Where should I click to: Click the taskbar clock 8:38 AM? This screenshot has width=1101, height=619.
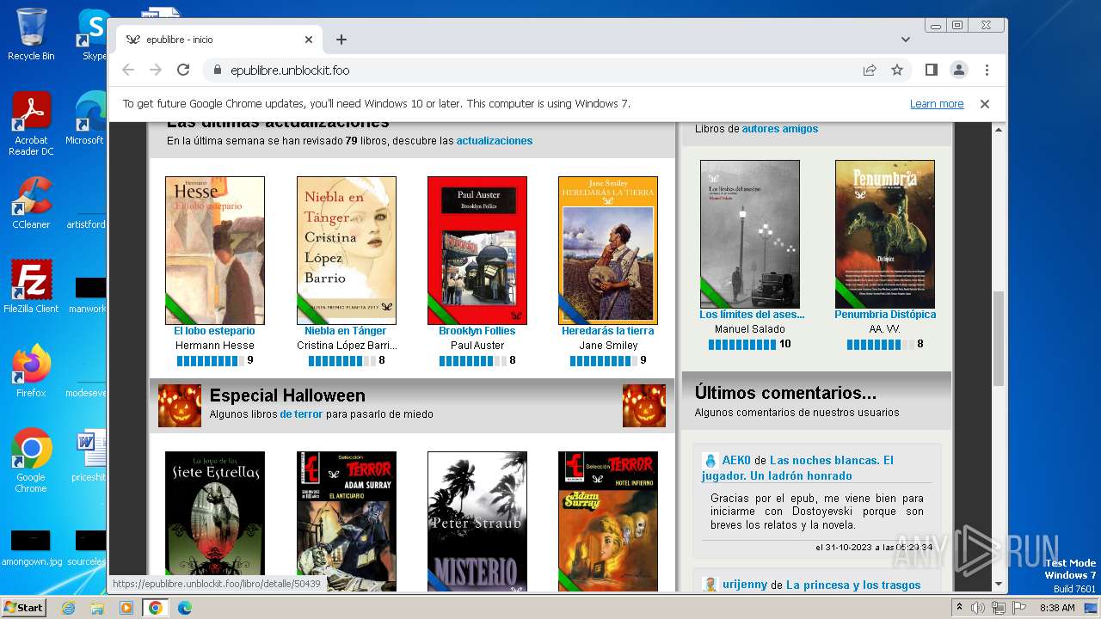(x=1056, y=608)
